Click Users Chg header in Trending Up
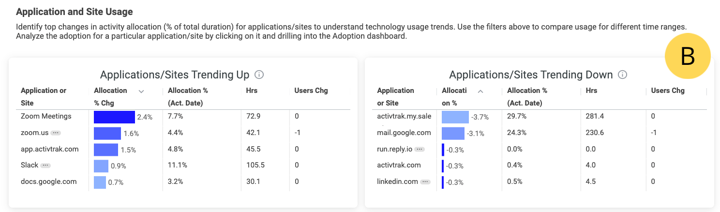This screenshot has width=720, height=212. tap(311, 91)
